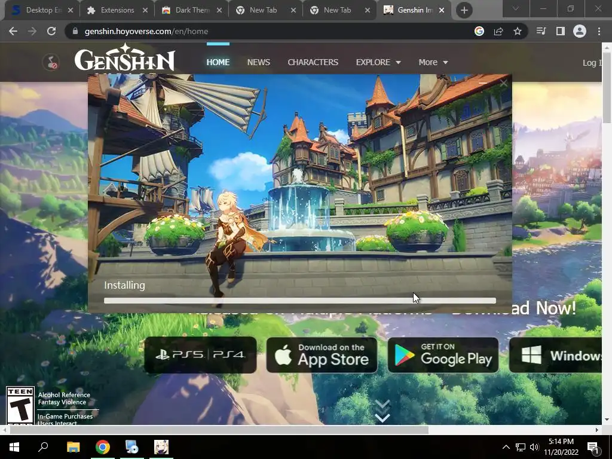This screenshot has height=459, width=612.
Task: Open Chrome from the taskbar
Action: [103, 447]
